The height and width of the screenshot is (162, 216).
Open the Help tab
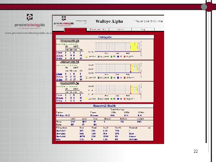[x=143, y=29]
